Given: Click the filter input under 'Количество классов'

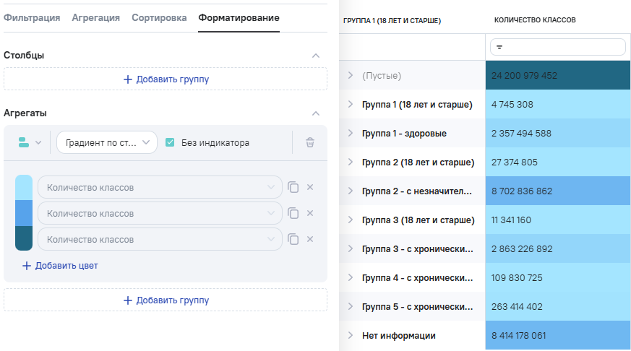Looking at the screenshot, I should pyautogui.click(x=557, y=47).
